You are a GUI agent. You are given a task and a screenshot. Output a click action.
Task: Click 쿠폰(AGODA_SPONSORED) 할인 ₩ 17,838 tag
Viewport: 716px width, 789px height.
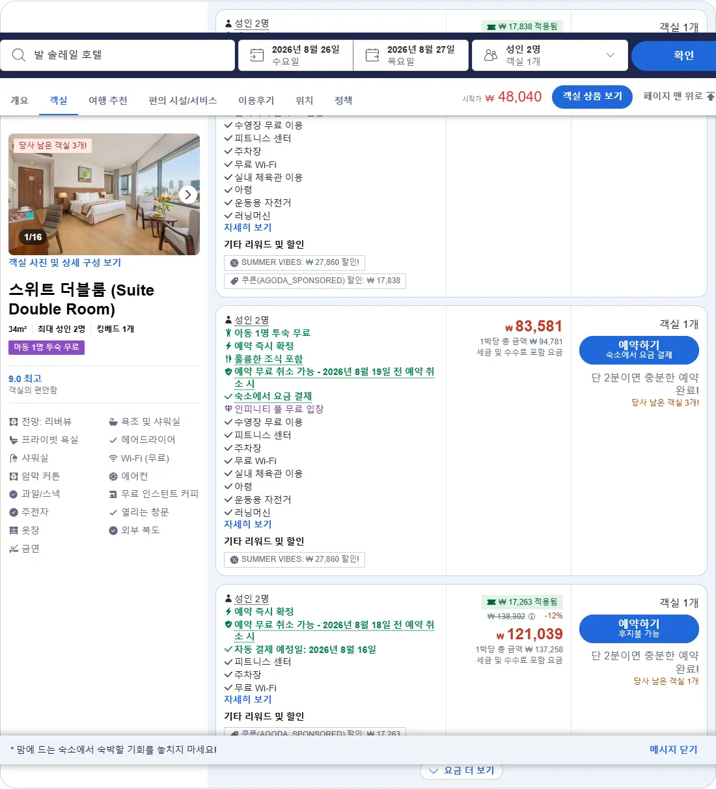click(x=315, y=281)
